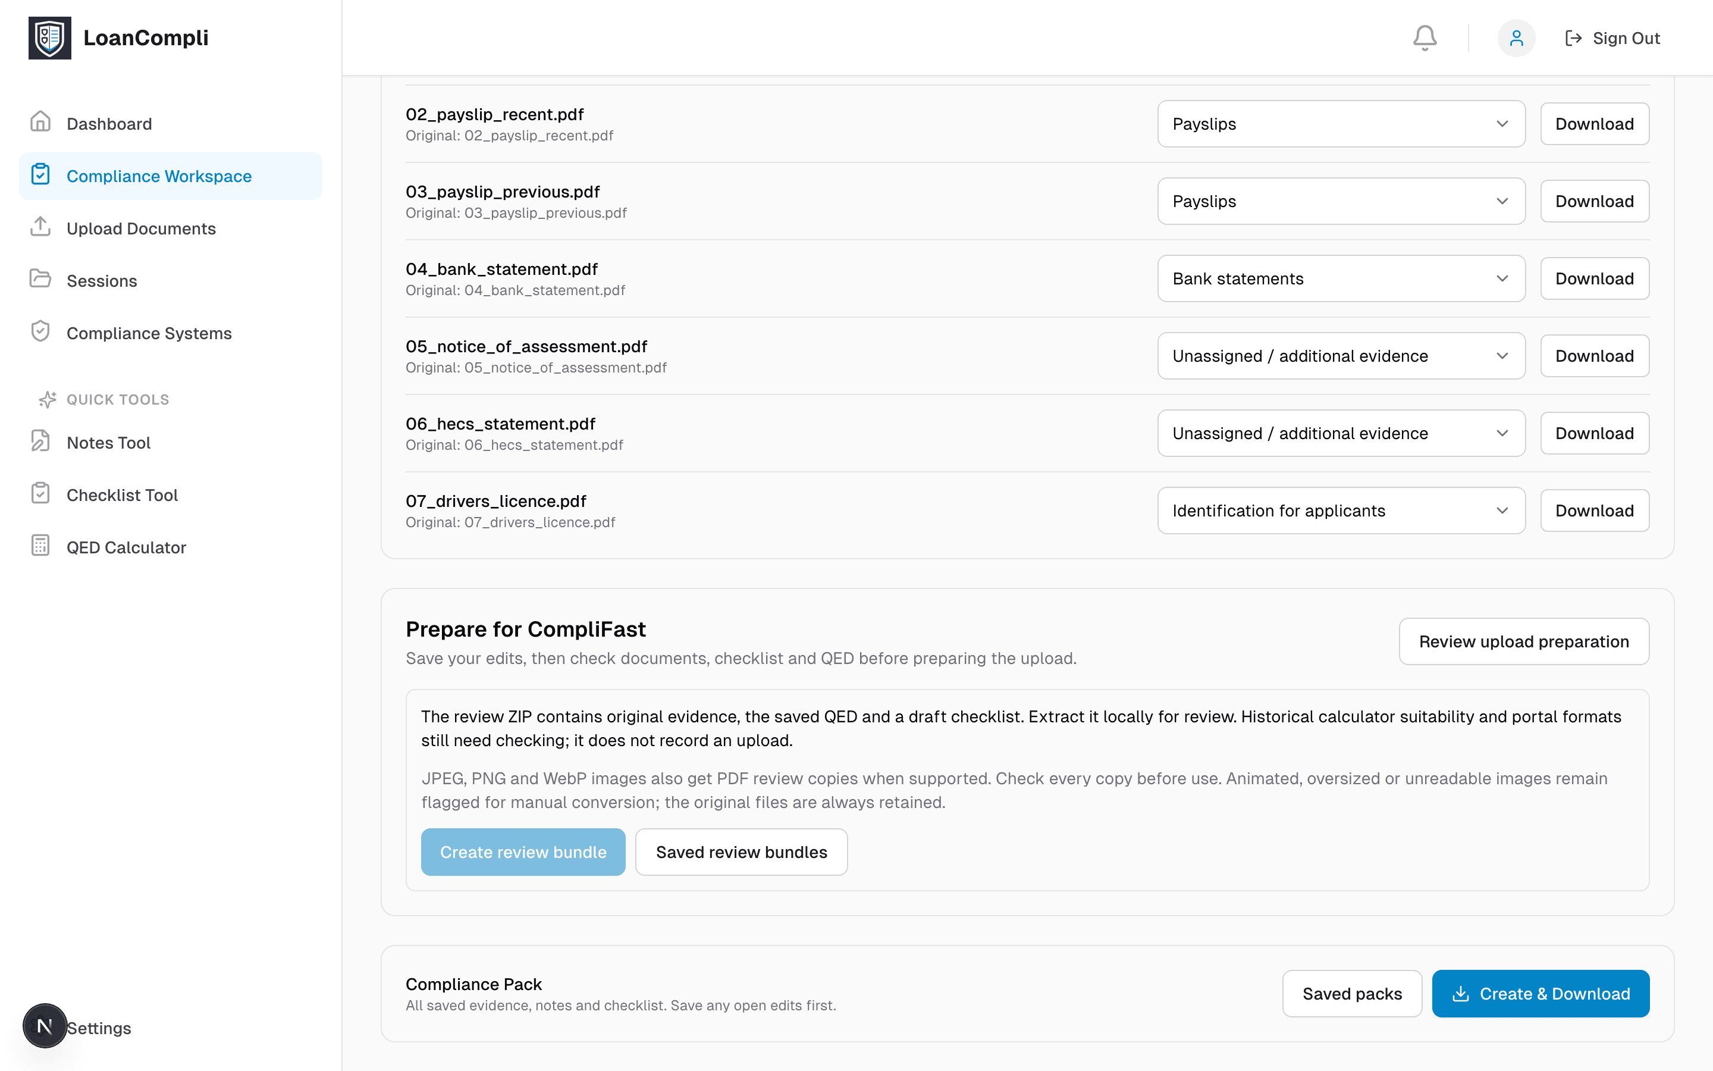Click the Sign Out link
This screenshot has height=1071, width=1713.
click(1612, 38)
